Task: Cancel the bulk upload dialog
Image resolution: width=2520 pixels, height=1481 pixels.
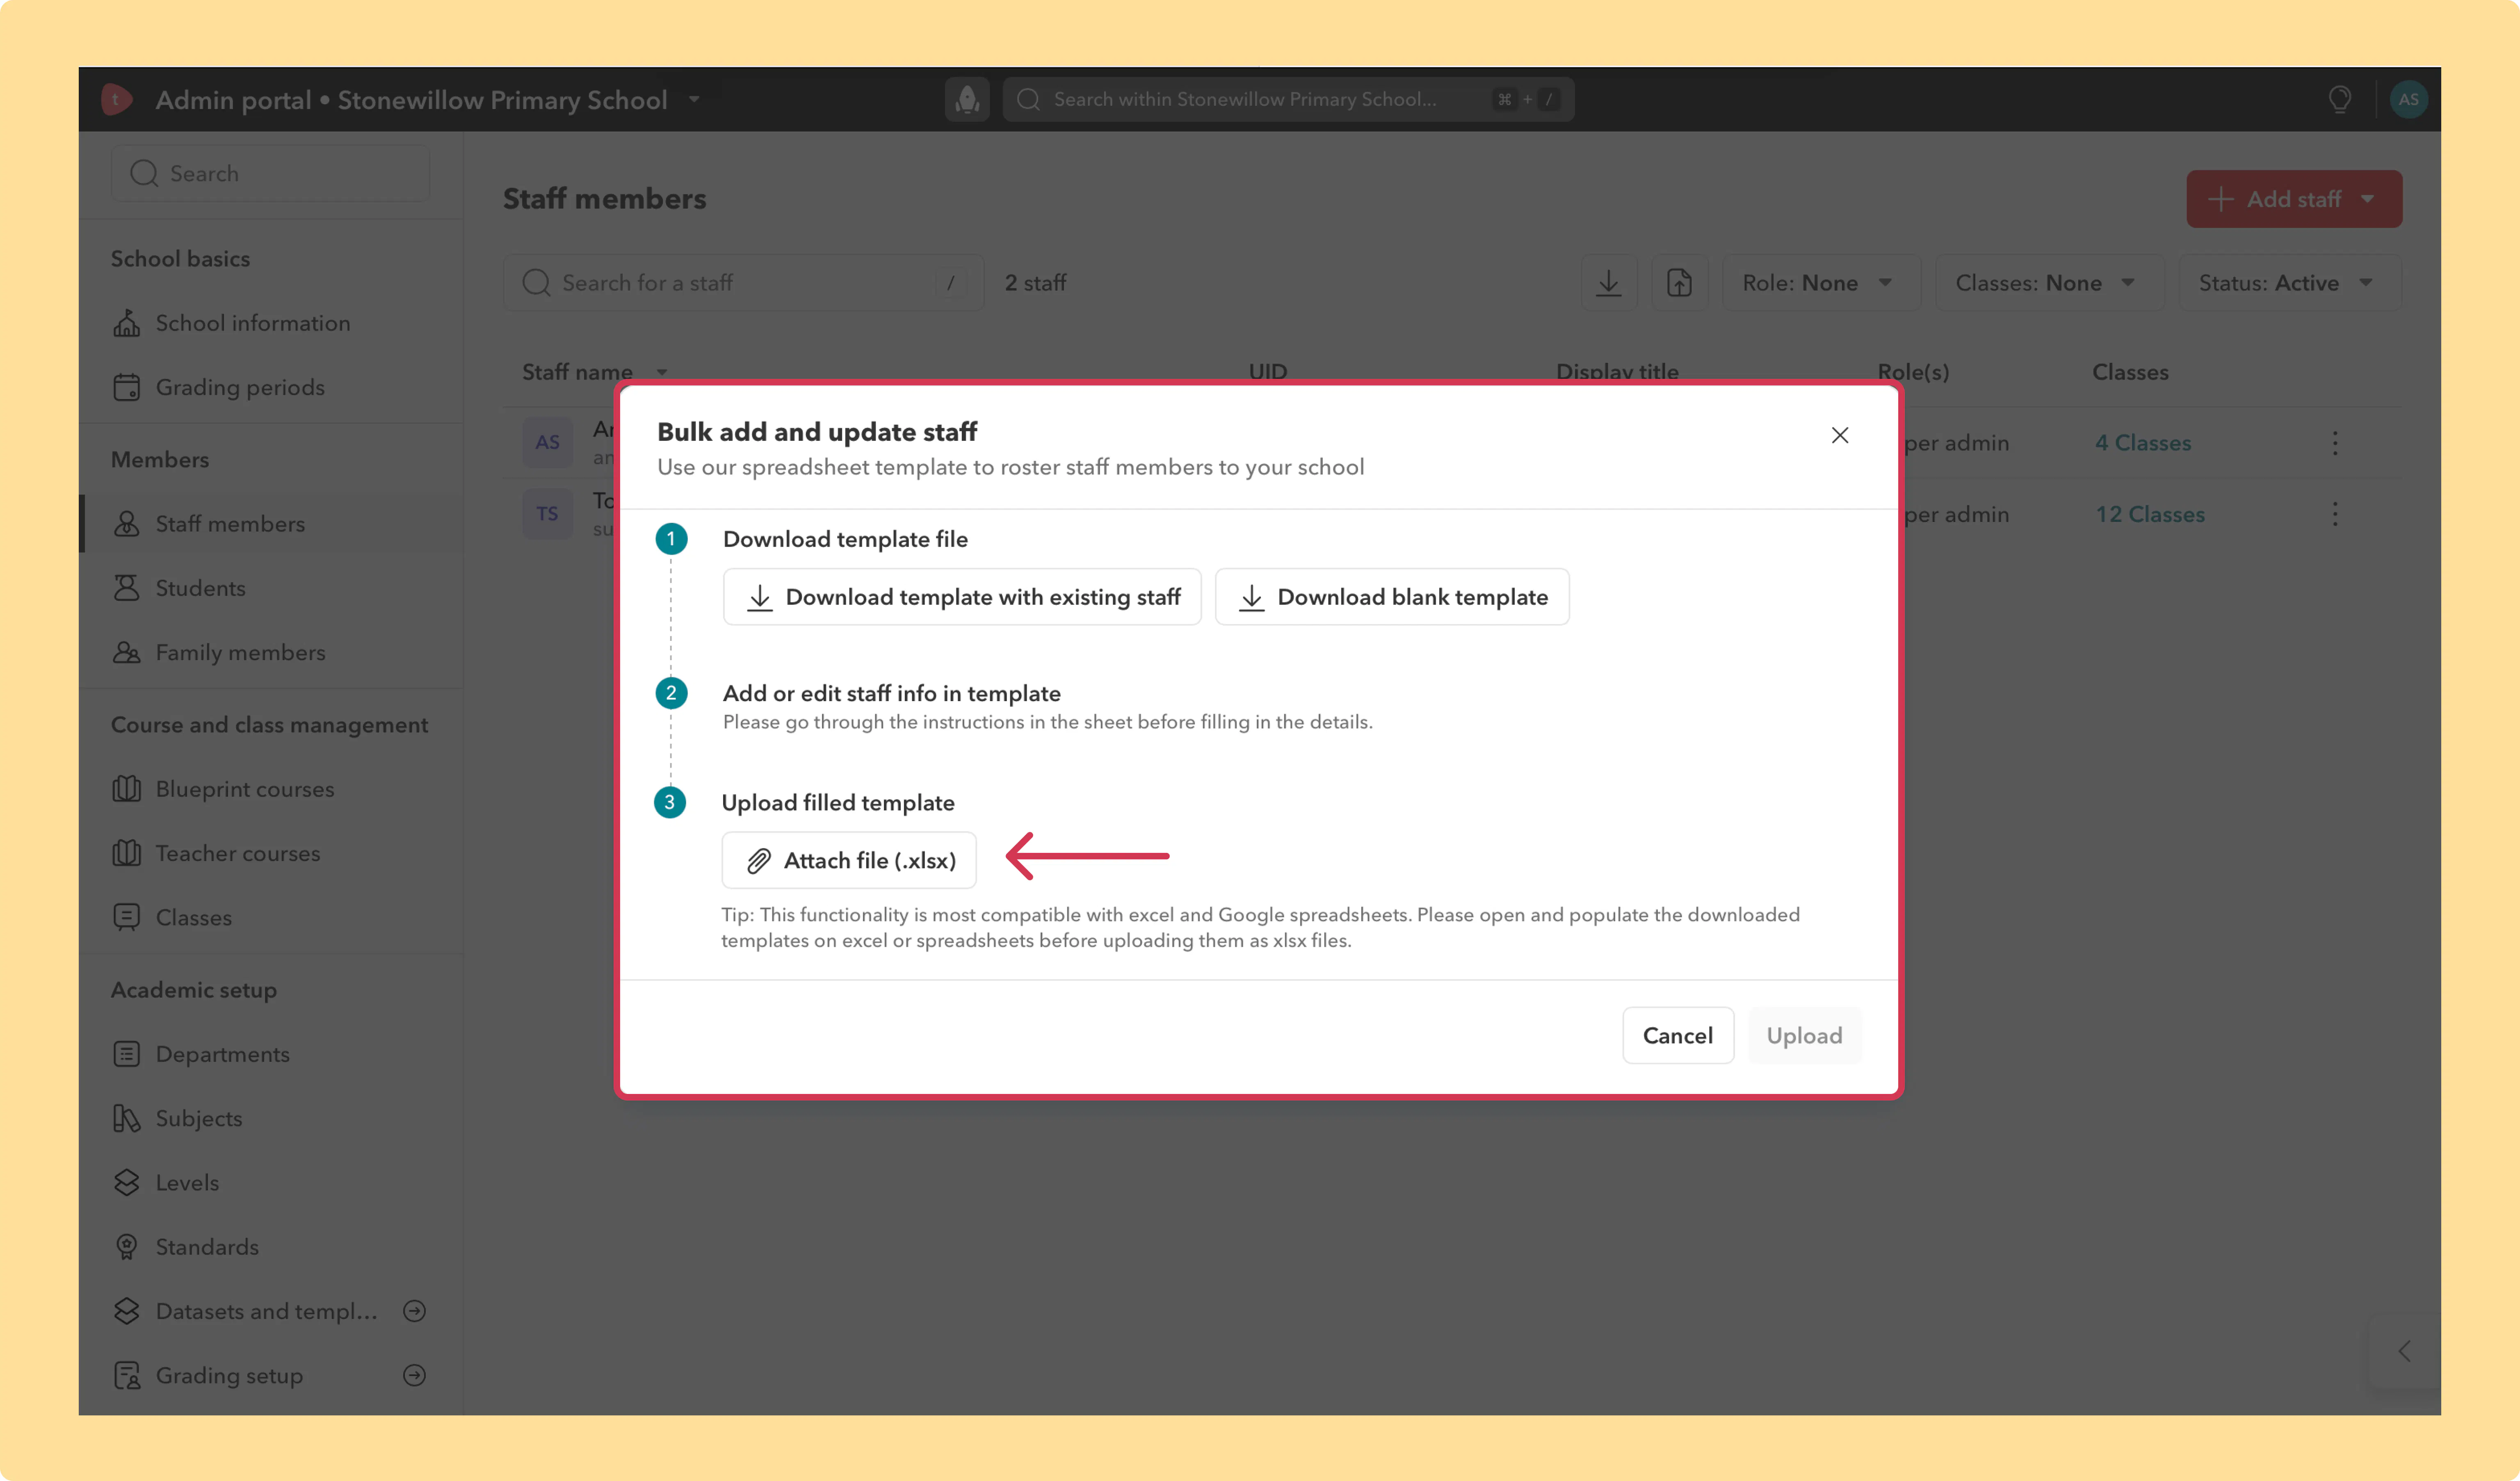Action: pyautogui.click(x=1678, y=1035)
